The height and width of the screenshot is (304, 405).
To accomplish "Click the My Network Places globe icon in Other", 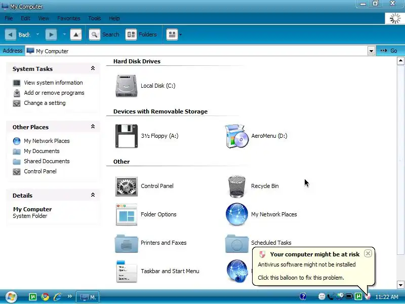I will (236, 214).
